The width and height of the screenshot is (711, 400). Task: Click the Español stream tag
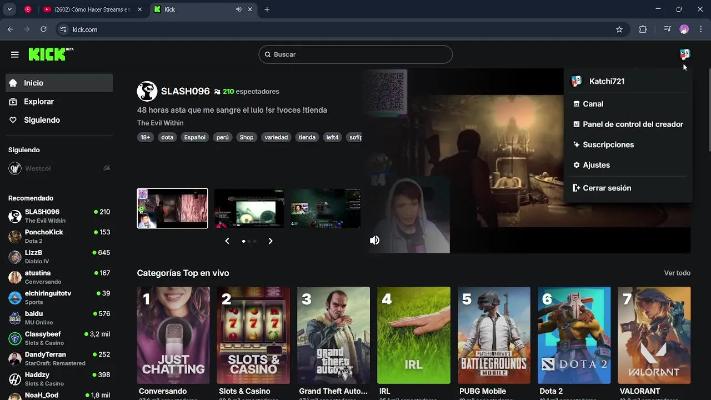point(195,137)
